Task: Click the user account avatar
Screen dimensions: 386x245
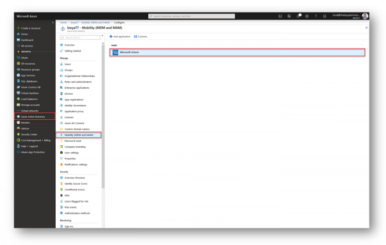Action: (x=365, y=16)
